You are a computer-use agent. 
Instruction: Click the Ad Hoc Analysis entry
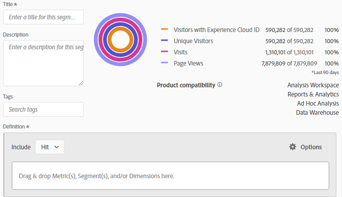[x=318, y=103]
